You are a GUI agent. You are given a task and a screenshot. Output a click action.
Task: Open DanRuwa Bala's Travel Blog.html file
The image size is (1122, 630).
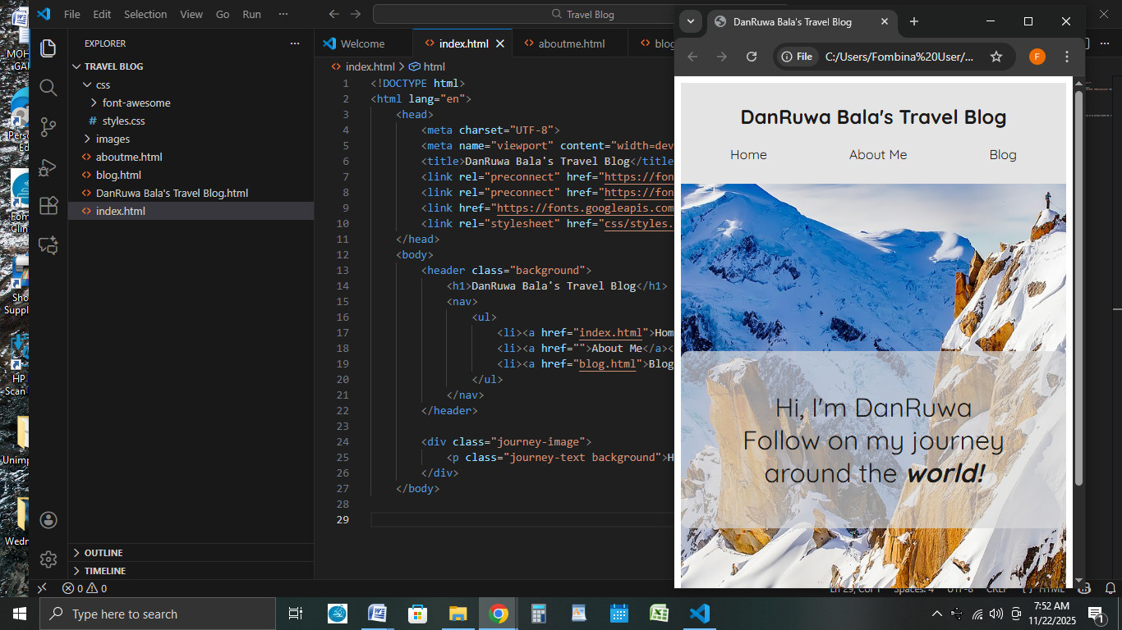(172, 193)
